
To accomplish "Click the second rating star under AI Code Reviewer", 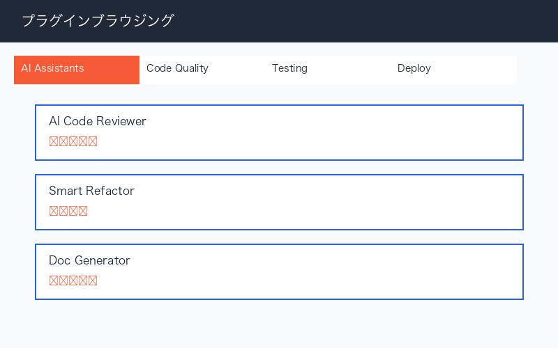I will 63,141.
